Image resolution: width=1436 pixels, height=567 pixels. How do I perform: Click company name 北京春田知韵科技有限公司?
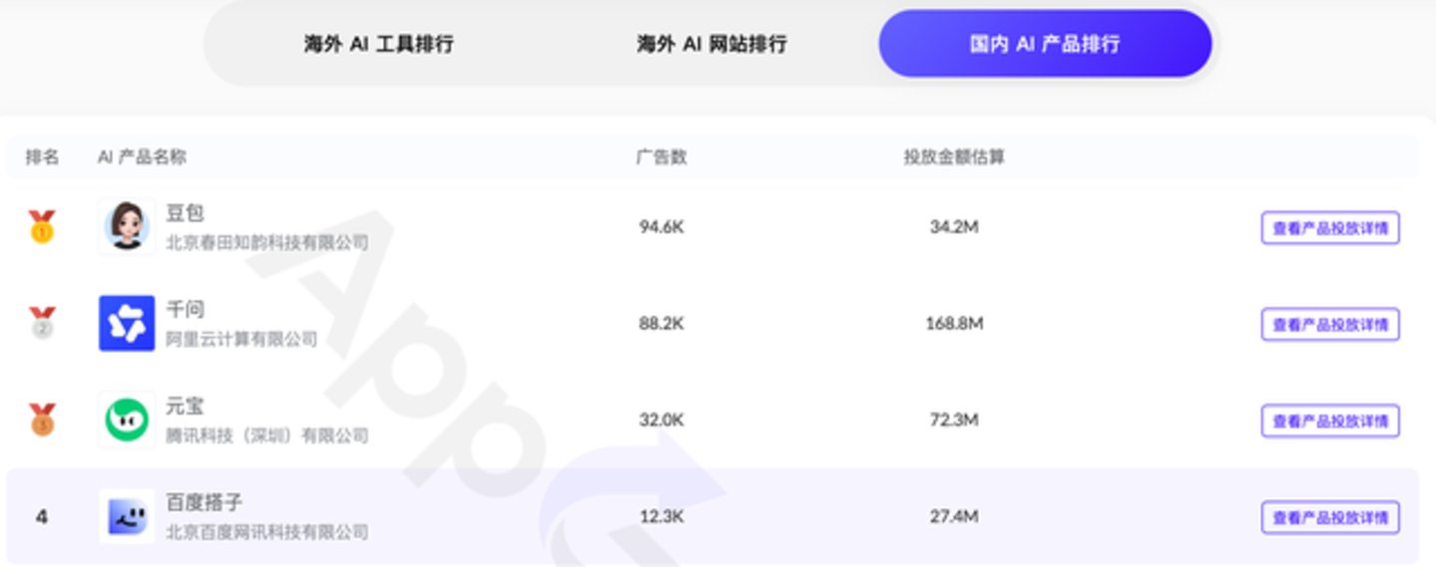266,242
